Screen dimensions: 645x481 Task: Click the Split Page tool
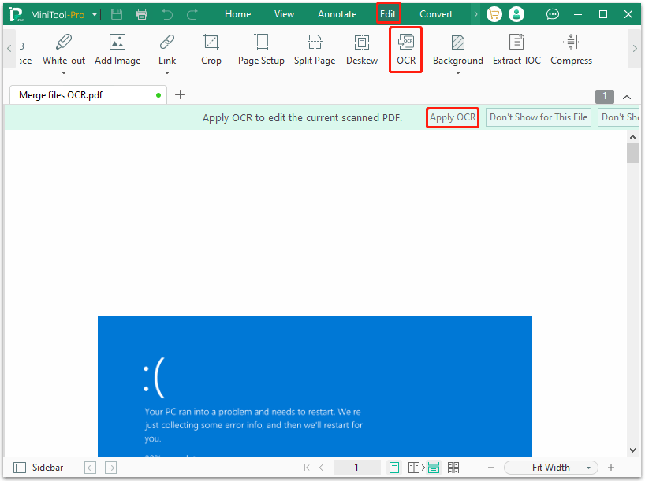coord(315,50)
